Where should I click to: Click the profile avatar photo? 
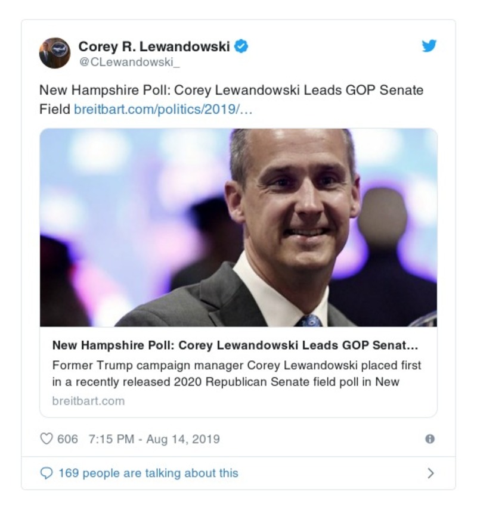click(x=55, y=53)
